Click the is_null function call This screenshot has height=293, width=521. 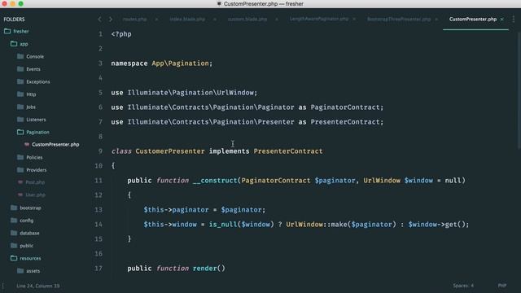tap(223, 225)
